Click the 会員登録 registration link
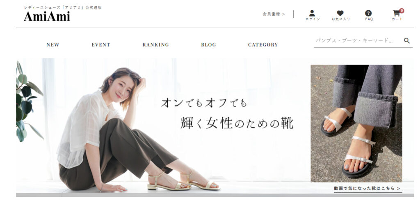This screenshot has width=420, height=214. (x=274, y=14)
